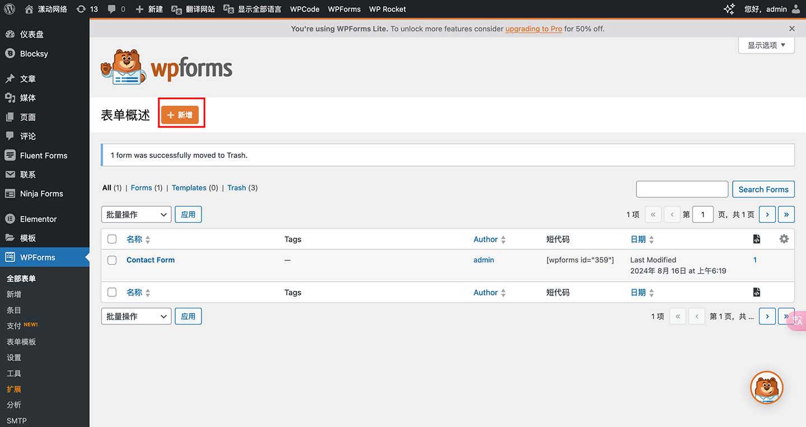This screenshot has height=427, width=806.
Task: Open 表单模板 submenu item
Action: click(x=21, y=341)
